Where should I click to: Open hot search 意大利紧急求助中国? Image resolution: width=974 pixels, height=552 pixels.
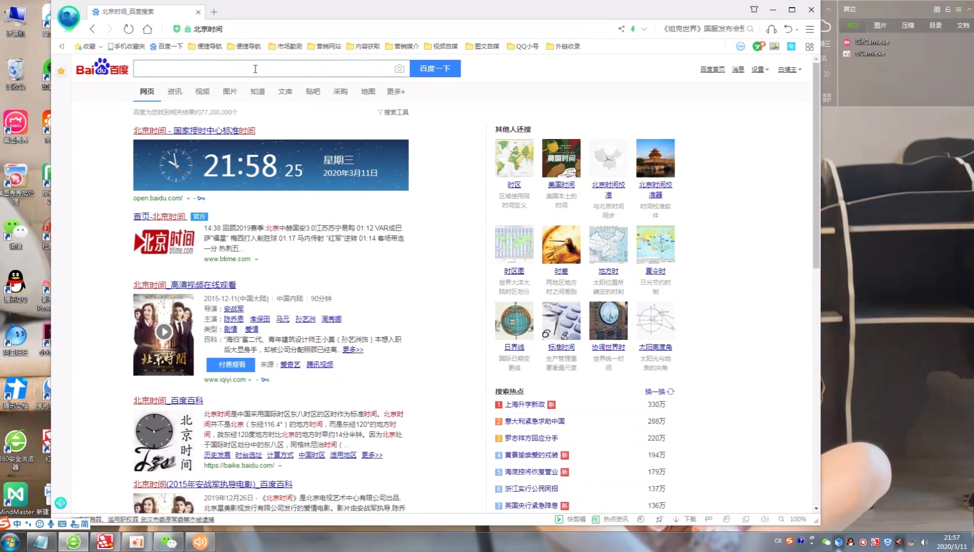(x=535, y=421)
